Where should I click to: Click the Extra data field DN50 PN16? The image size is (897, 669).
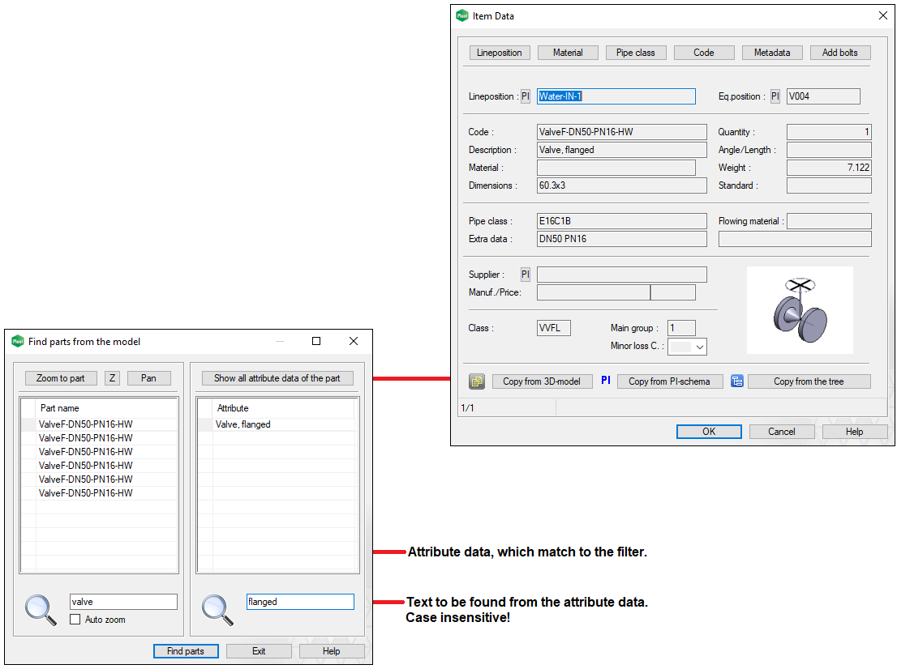coord(622,239)
